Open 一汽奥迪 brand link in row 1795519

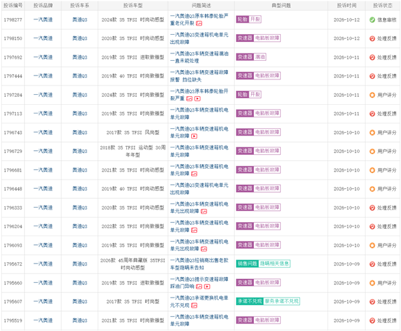43,320
